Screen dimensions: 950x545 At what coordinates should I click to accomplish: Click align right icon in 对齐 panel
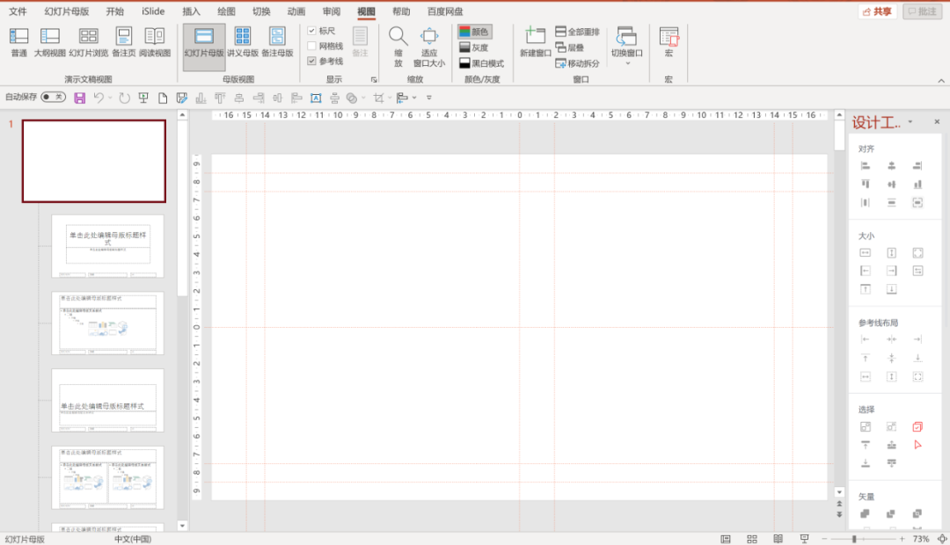coord(917,166)
